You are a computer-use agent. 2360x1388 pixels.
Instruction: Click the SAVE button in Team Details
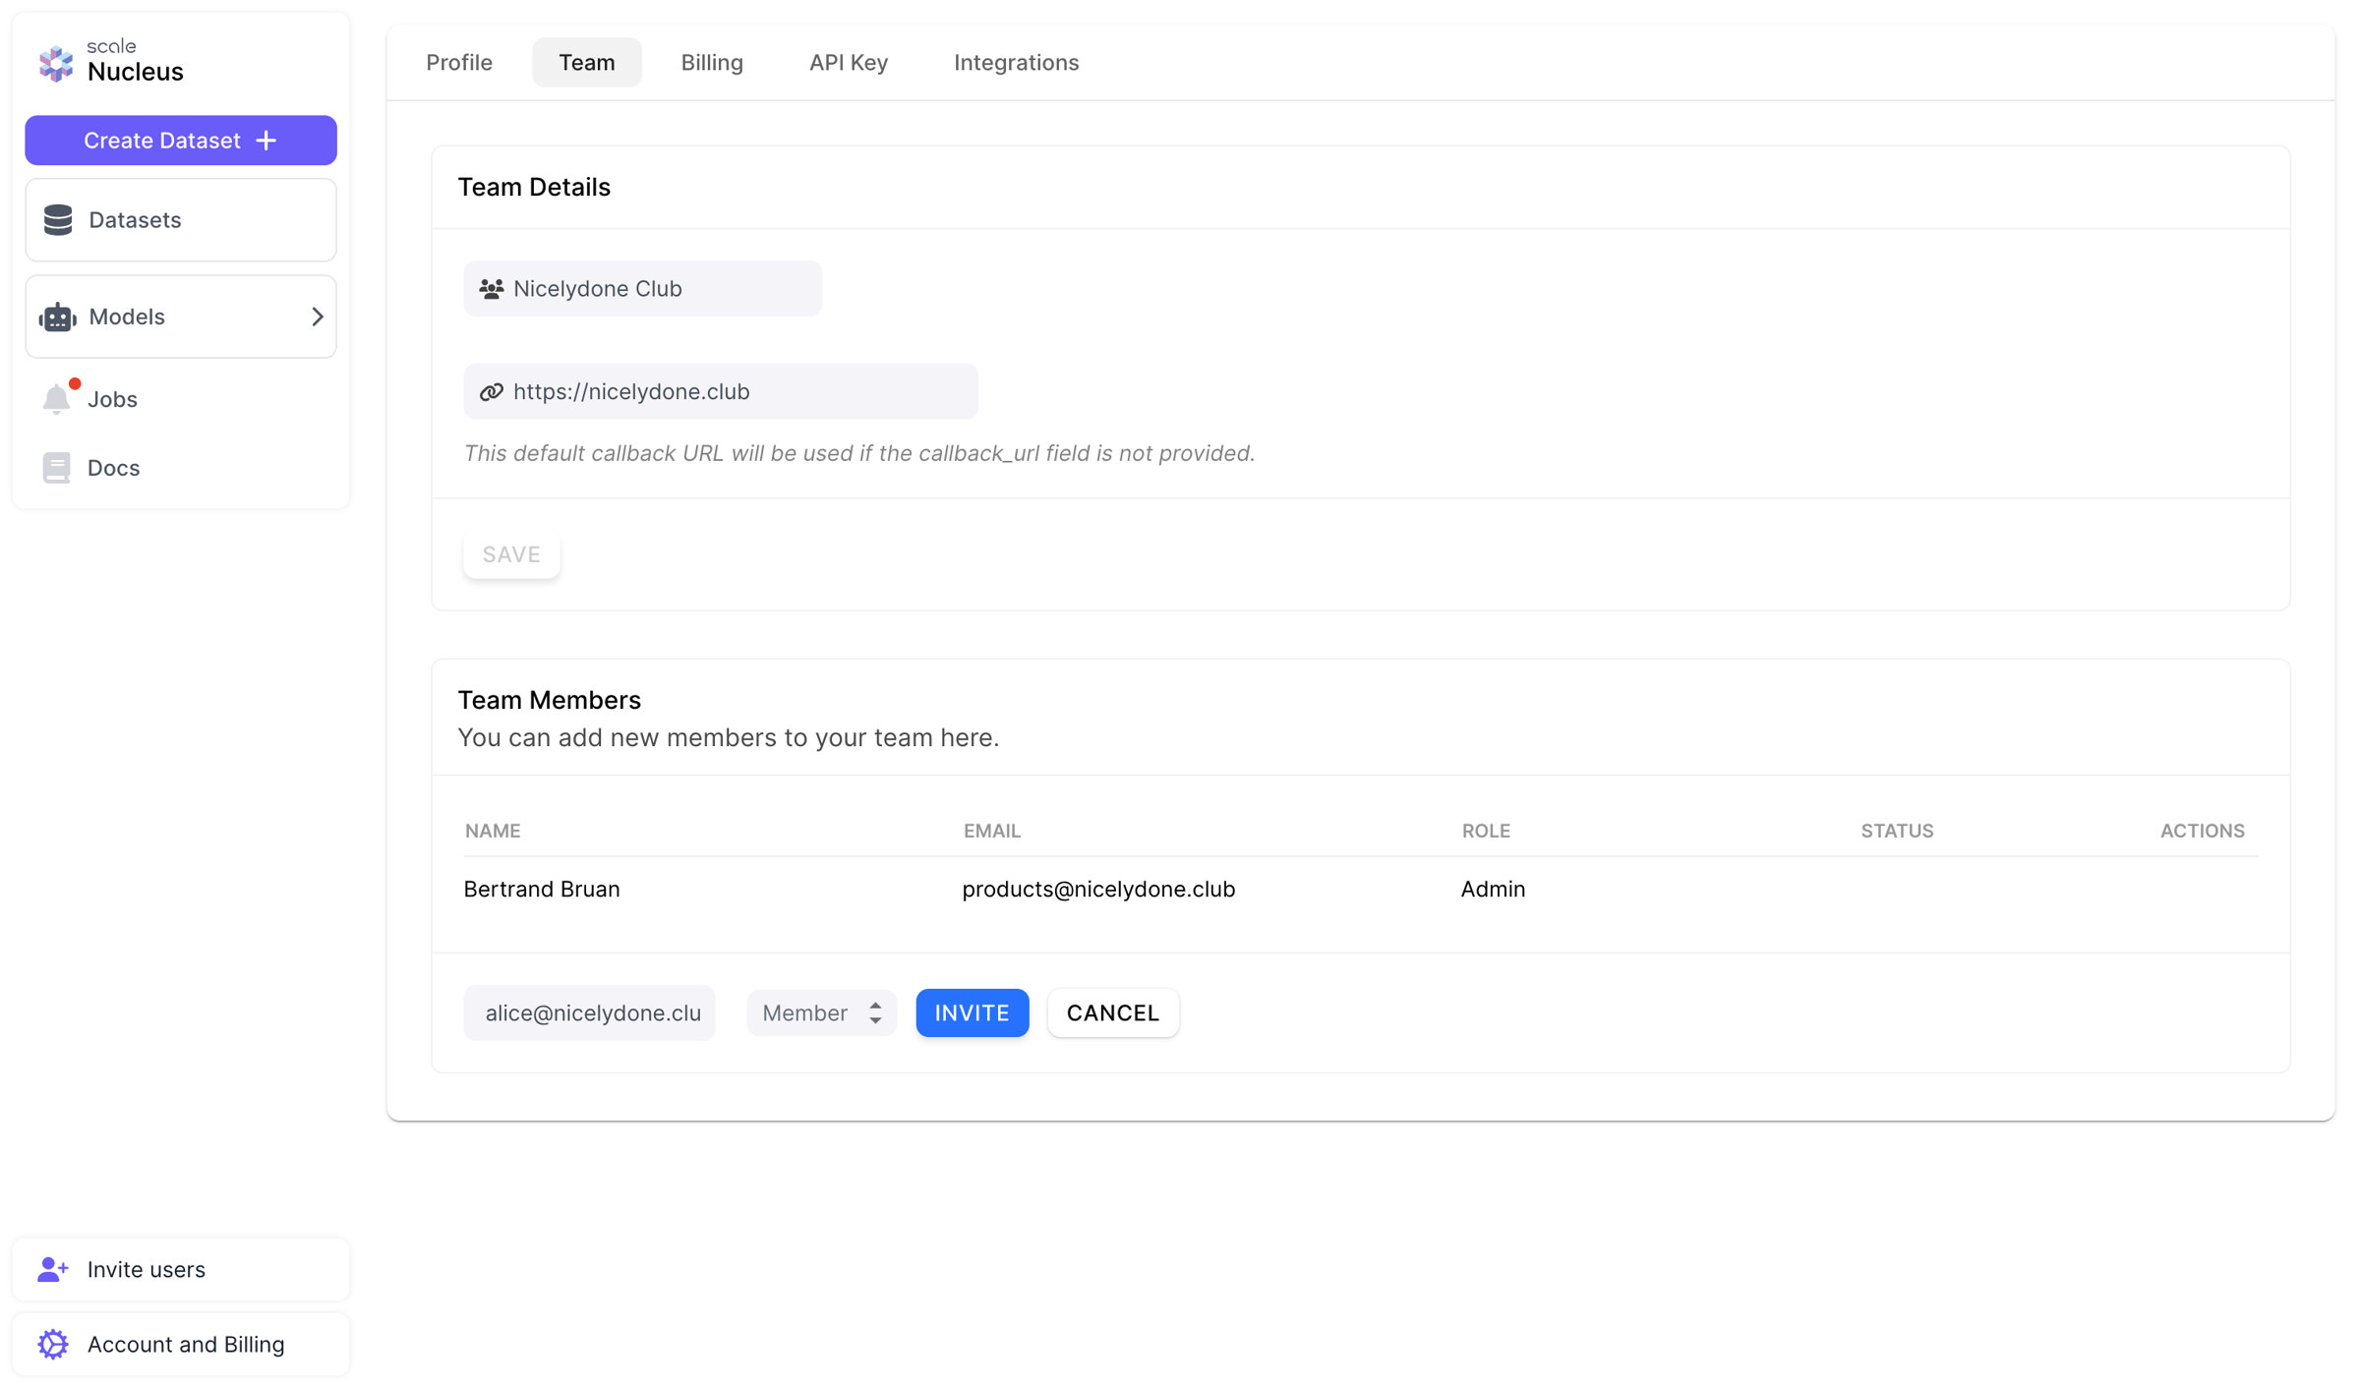[x=511, y=554]
